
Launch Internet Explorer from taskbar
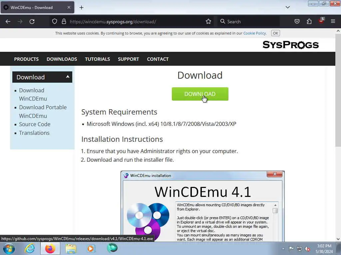click(x=30, y=248)
